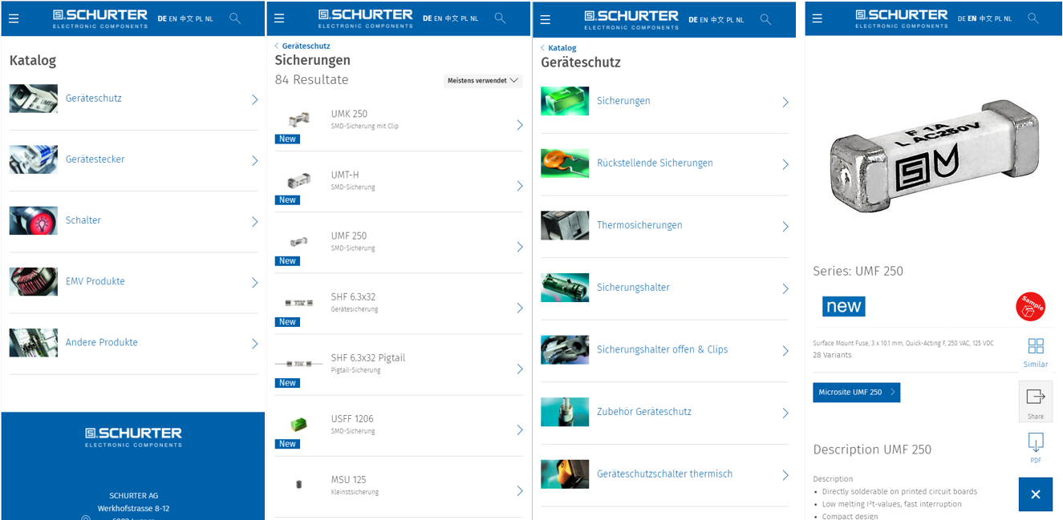Click the new badge under Series: UMF 250
This screenshot has height=520, width=1063.
click(843, 306)
